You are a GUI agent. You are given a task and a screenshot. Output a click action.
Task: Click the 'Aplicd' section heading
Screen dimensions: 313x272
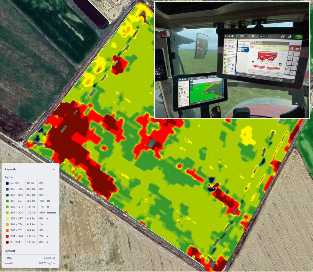pyautogui.click(x=10, y=251)
